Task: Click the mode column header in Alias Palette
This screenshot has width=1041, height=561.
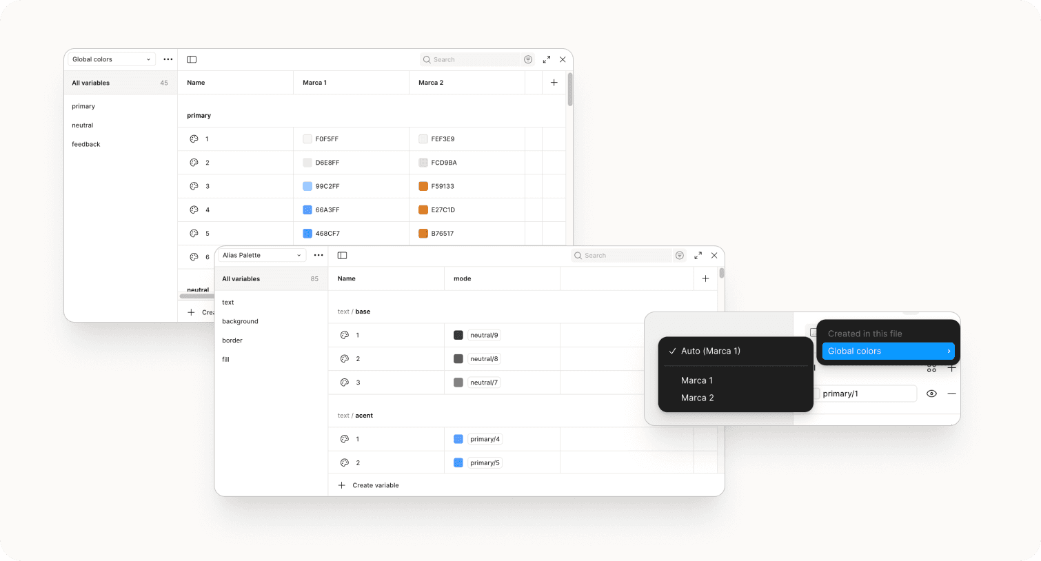Action: (502, 278)
